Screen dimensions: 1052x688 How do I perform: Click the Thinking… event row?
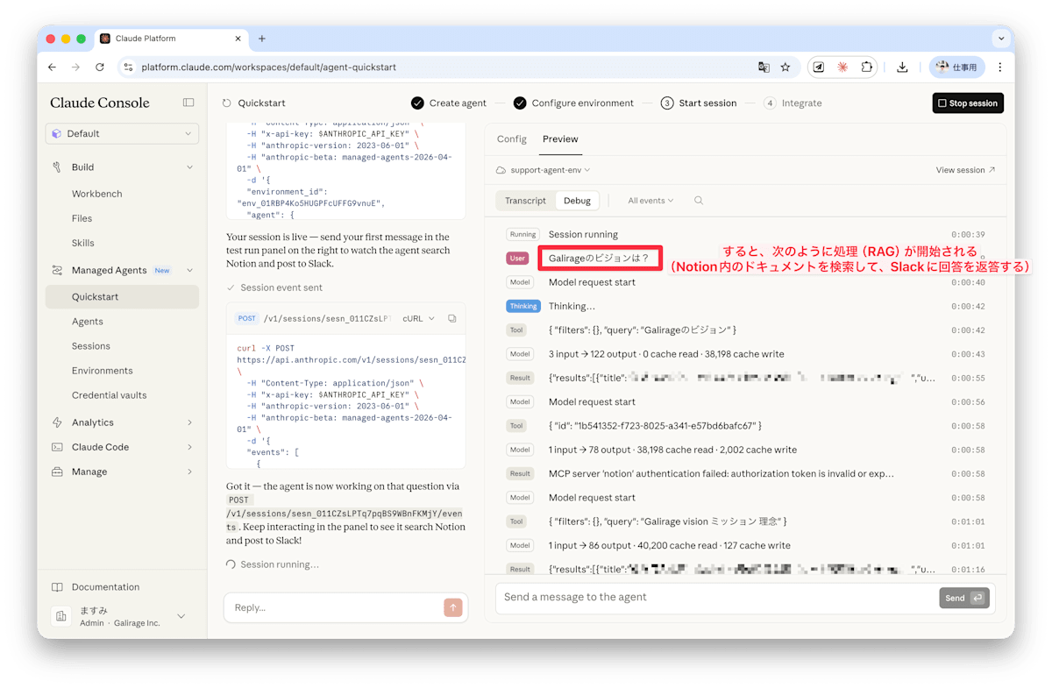[746, 306]
